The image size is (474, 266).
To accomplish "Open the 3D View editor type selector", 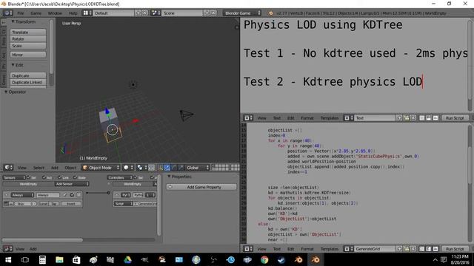I will (8, 168).
